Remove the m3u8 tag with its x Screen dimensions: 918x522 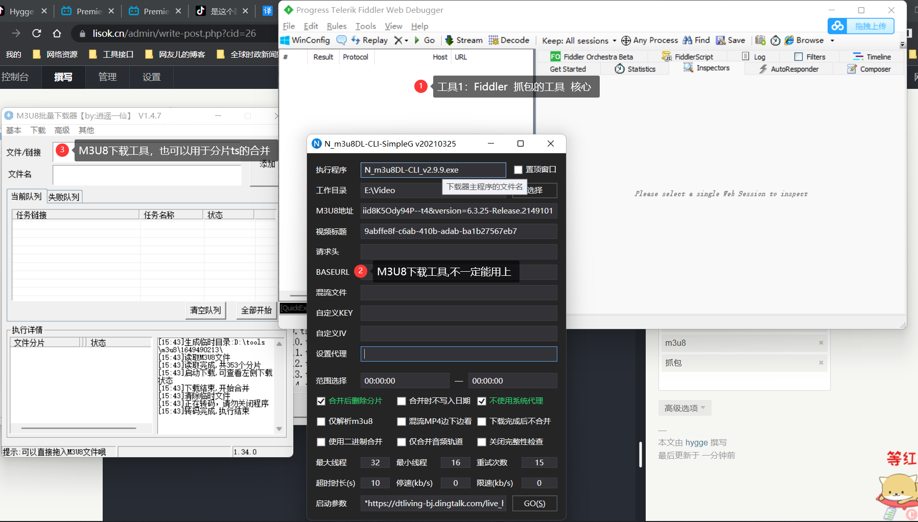click(x=821, y=343)
